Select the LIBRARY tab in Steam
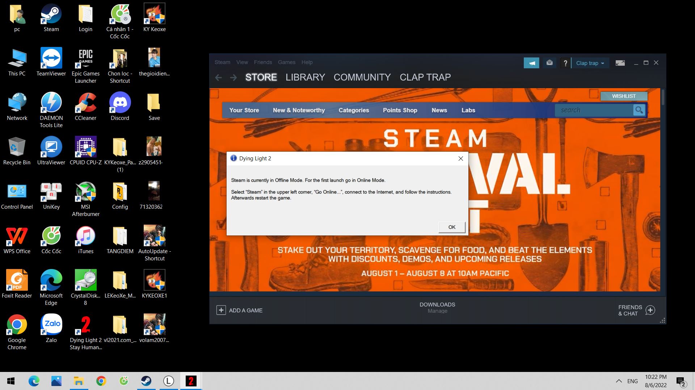The height and width of the screenshot is (390, 695). click(x=305, y=77)
